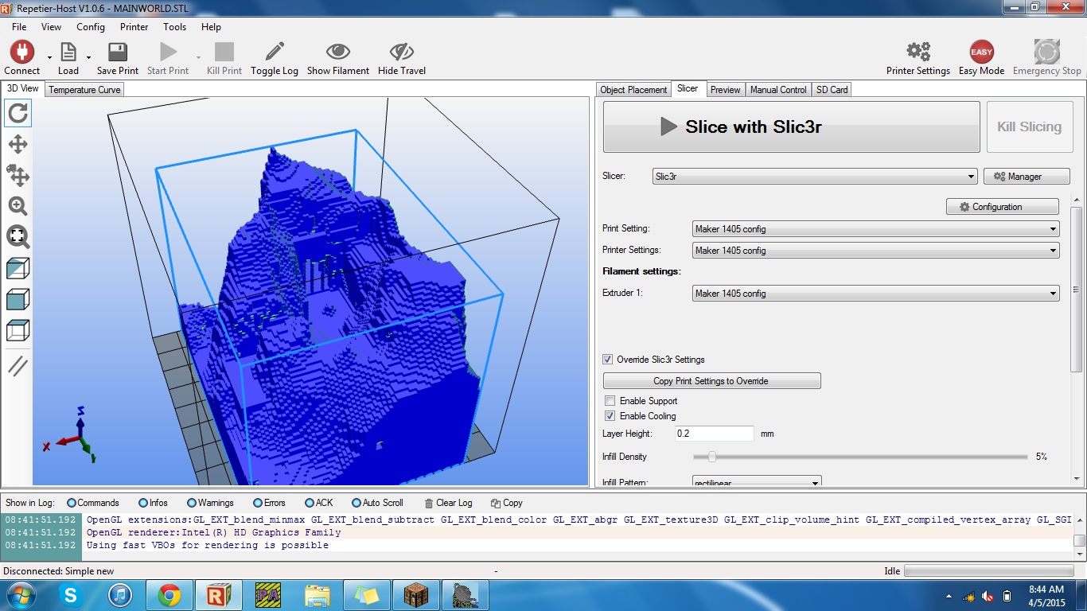Open Skype from the taskbar
This screenshot has height=611, width=1087.
click(71, 594)
